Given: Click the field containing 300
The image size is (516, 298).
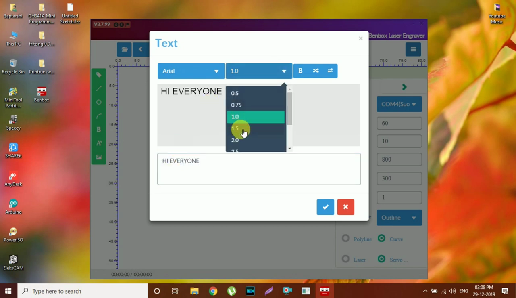Looking at the screenshot, I should [399, 178].
